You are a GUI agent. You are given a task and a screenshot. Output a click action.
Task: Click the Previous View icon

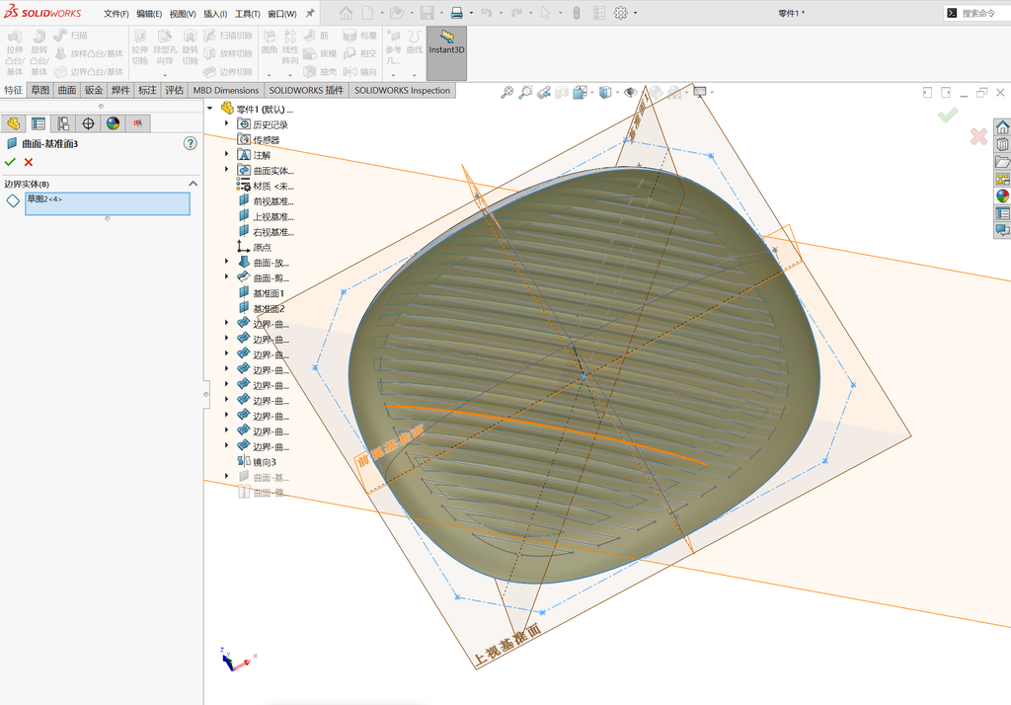(x=544, y=92)
